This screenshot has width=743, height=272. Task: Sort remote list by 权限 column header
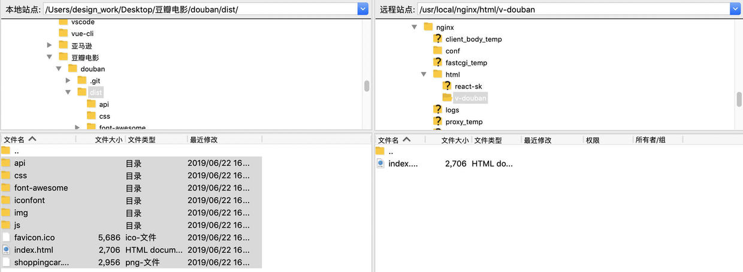pos(593,140)
